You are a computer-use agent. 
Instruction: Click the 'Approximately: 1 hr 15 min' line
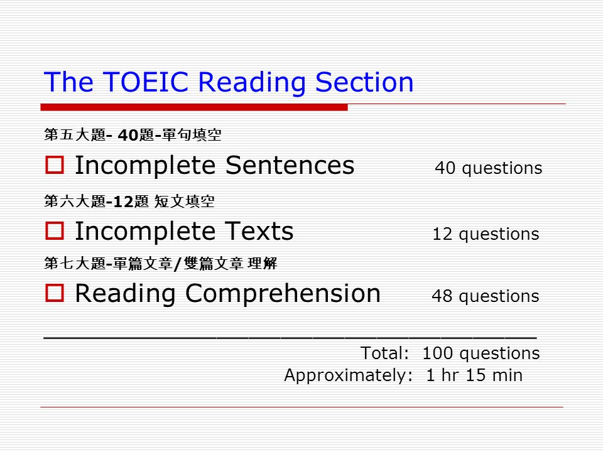pyautogui.click(x=403, y=375)
